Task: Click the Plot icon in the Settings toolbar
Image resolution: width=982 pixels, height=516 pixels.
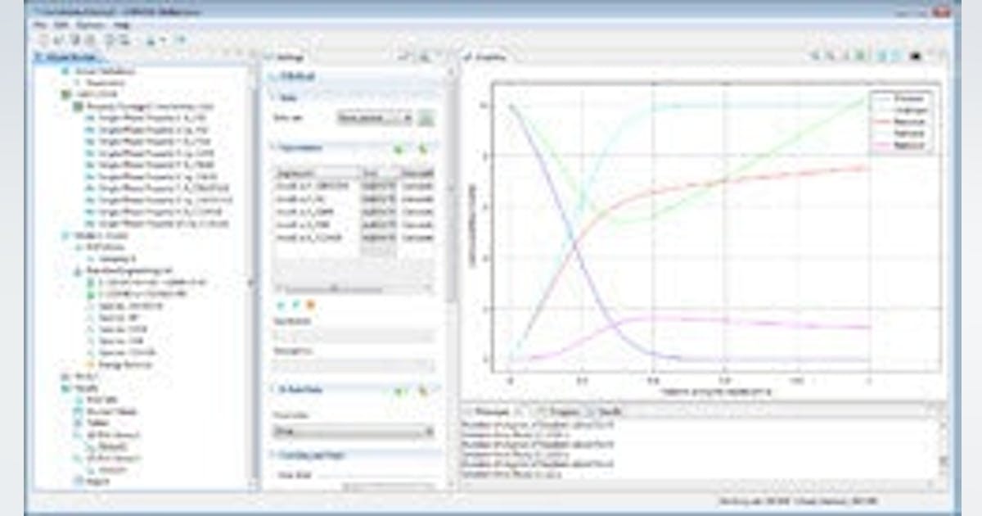Action: click(424, 57)
